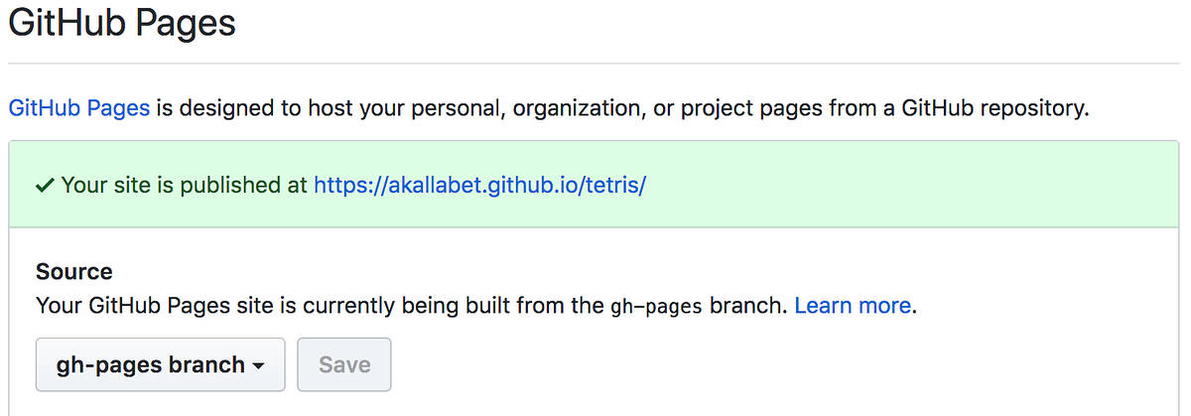Click the word "branch." before Learn more

coord(749,305)
